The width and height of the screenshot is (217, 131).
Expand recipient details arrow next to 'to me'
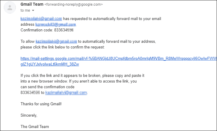point(33,10)
